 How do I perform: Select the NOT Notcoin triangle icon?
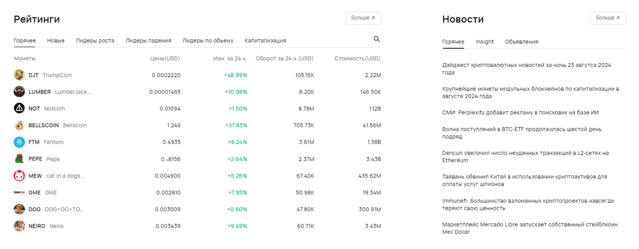click(19, 108)
